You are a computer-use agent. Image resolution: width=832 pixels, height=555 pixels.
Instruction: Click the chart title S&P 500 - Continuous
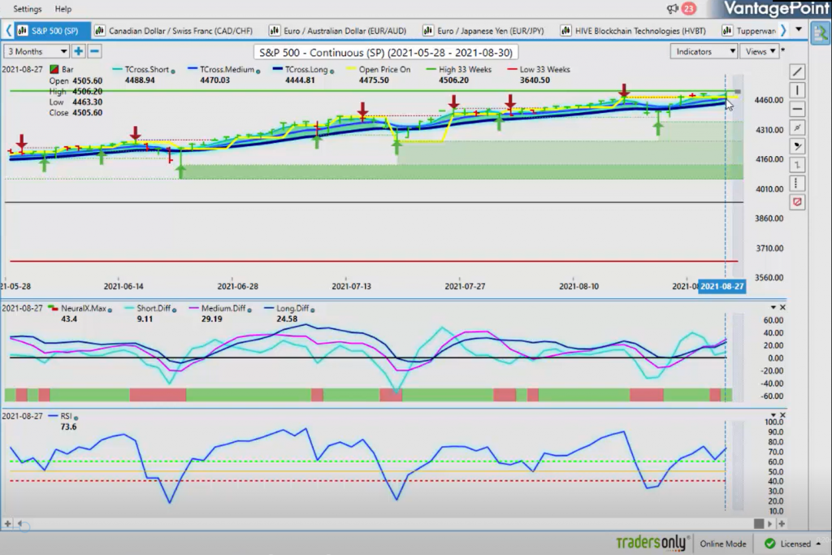click(386, 53)
